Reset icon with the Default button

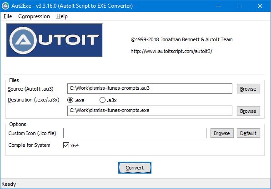[248, 133]
